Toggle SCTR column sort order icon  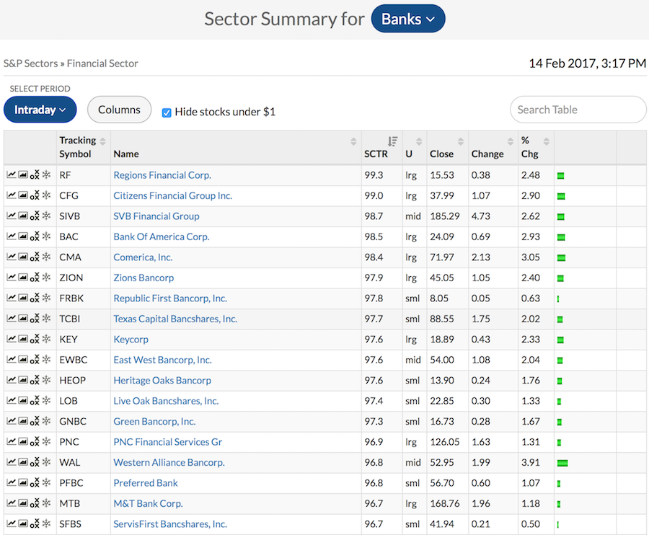pyautogui.click(x=392, y=141)
